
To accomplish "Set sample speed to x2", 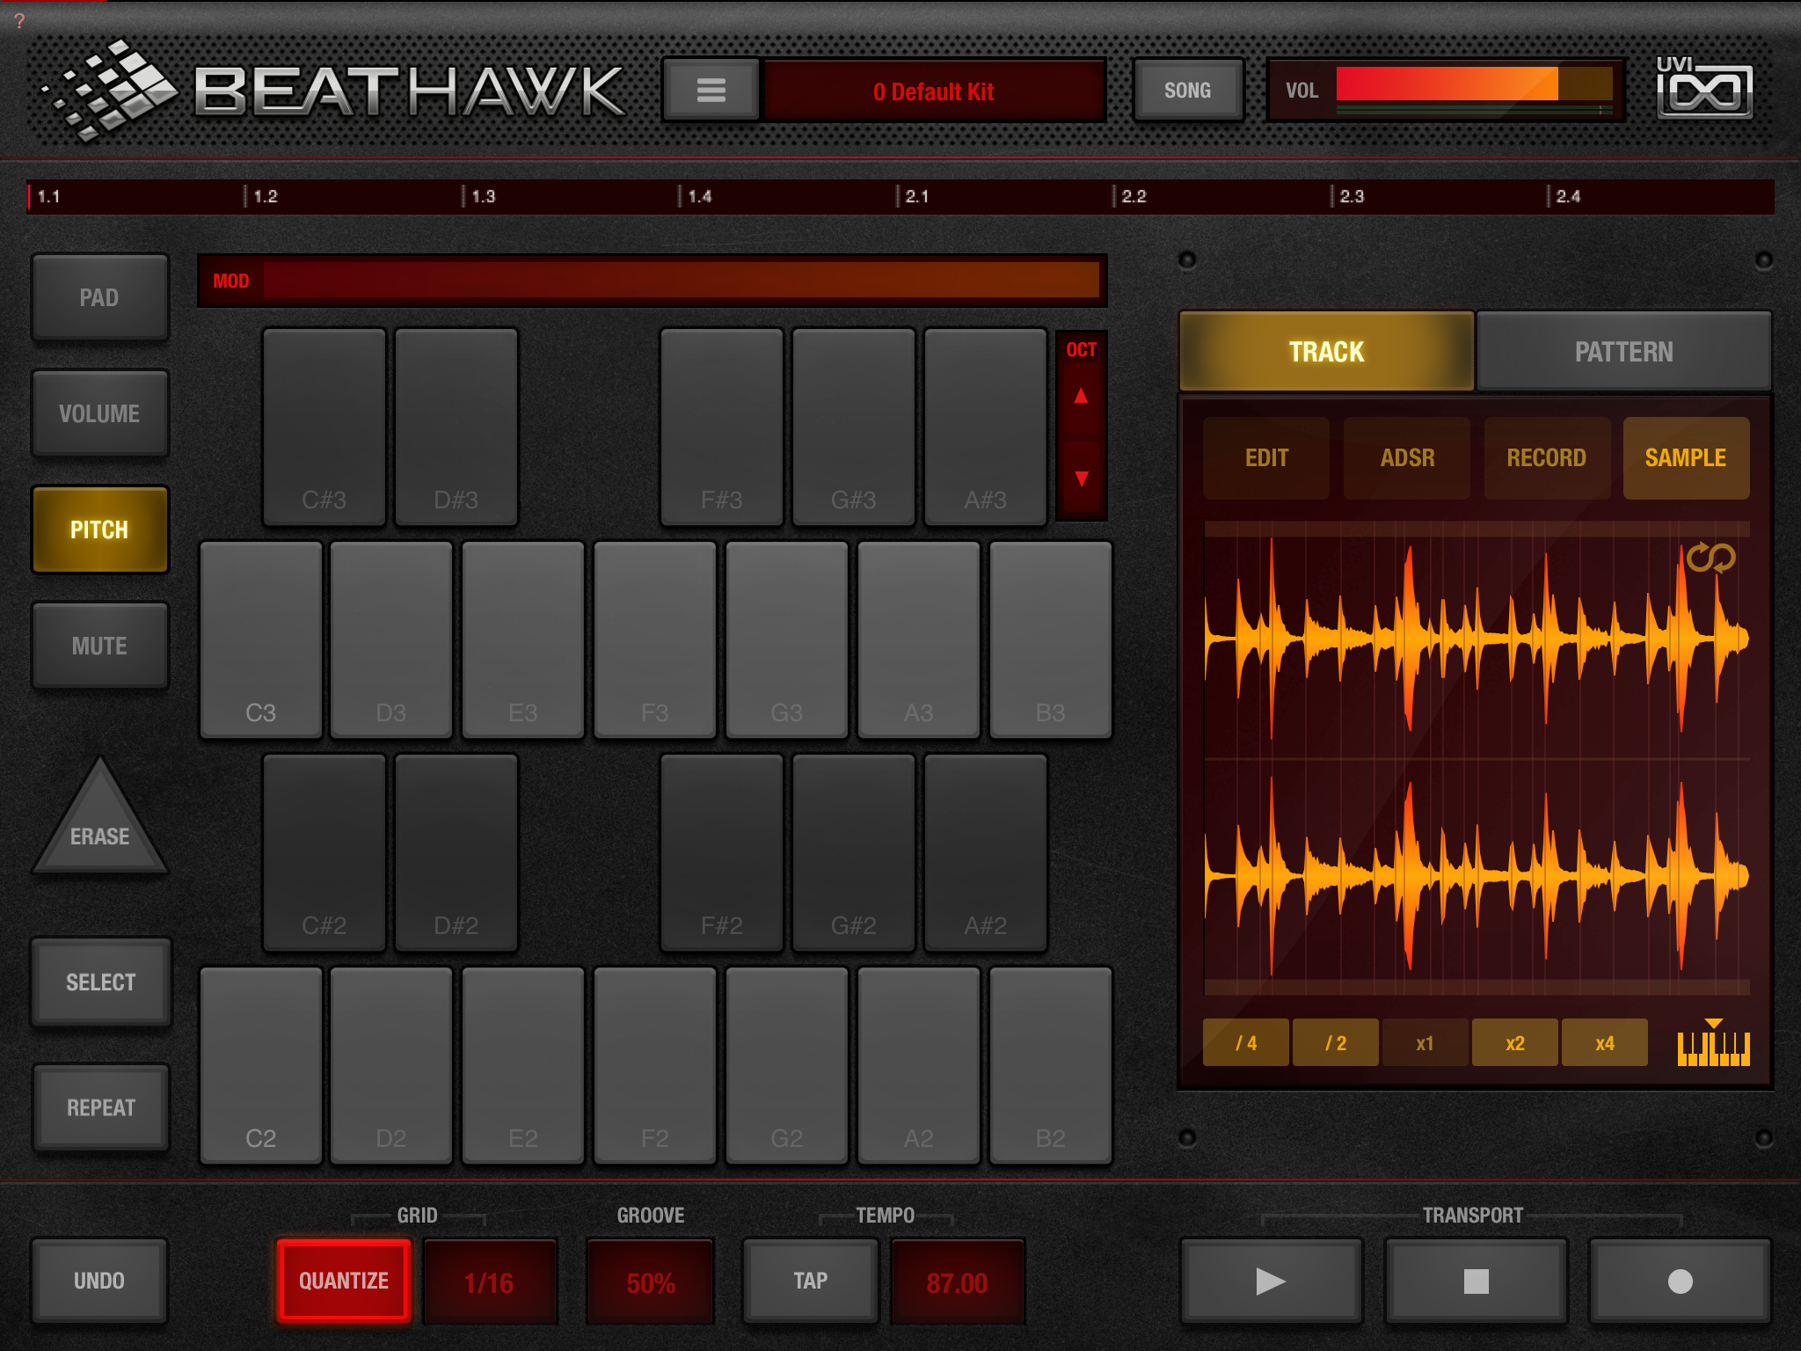I will click(x=1515, y=1043).
